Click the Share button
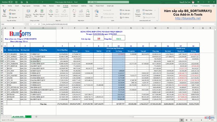 point(195,6)
